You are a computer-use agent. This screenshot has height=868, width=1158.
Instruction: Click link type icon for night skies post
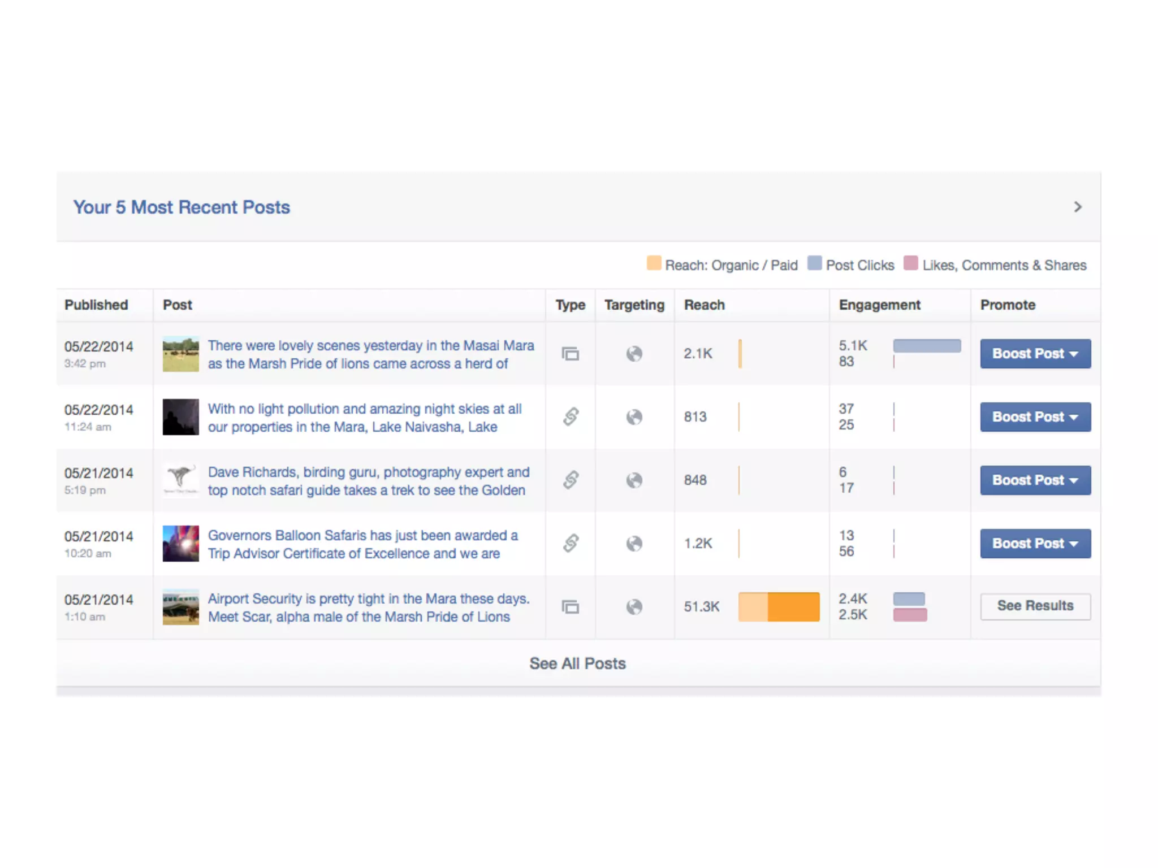[571, 417]
